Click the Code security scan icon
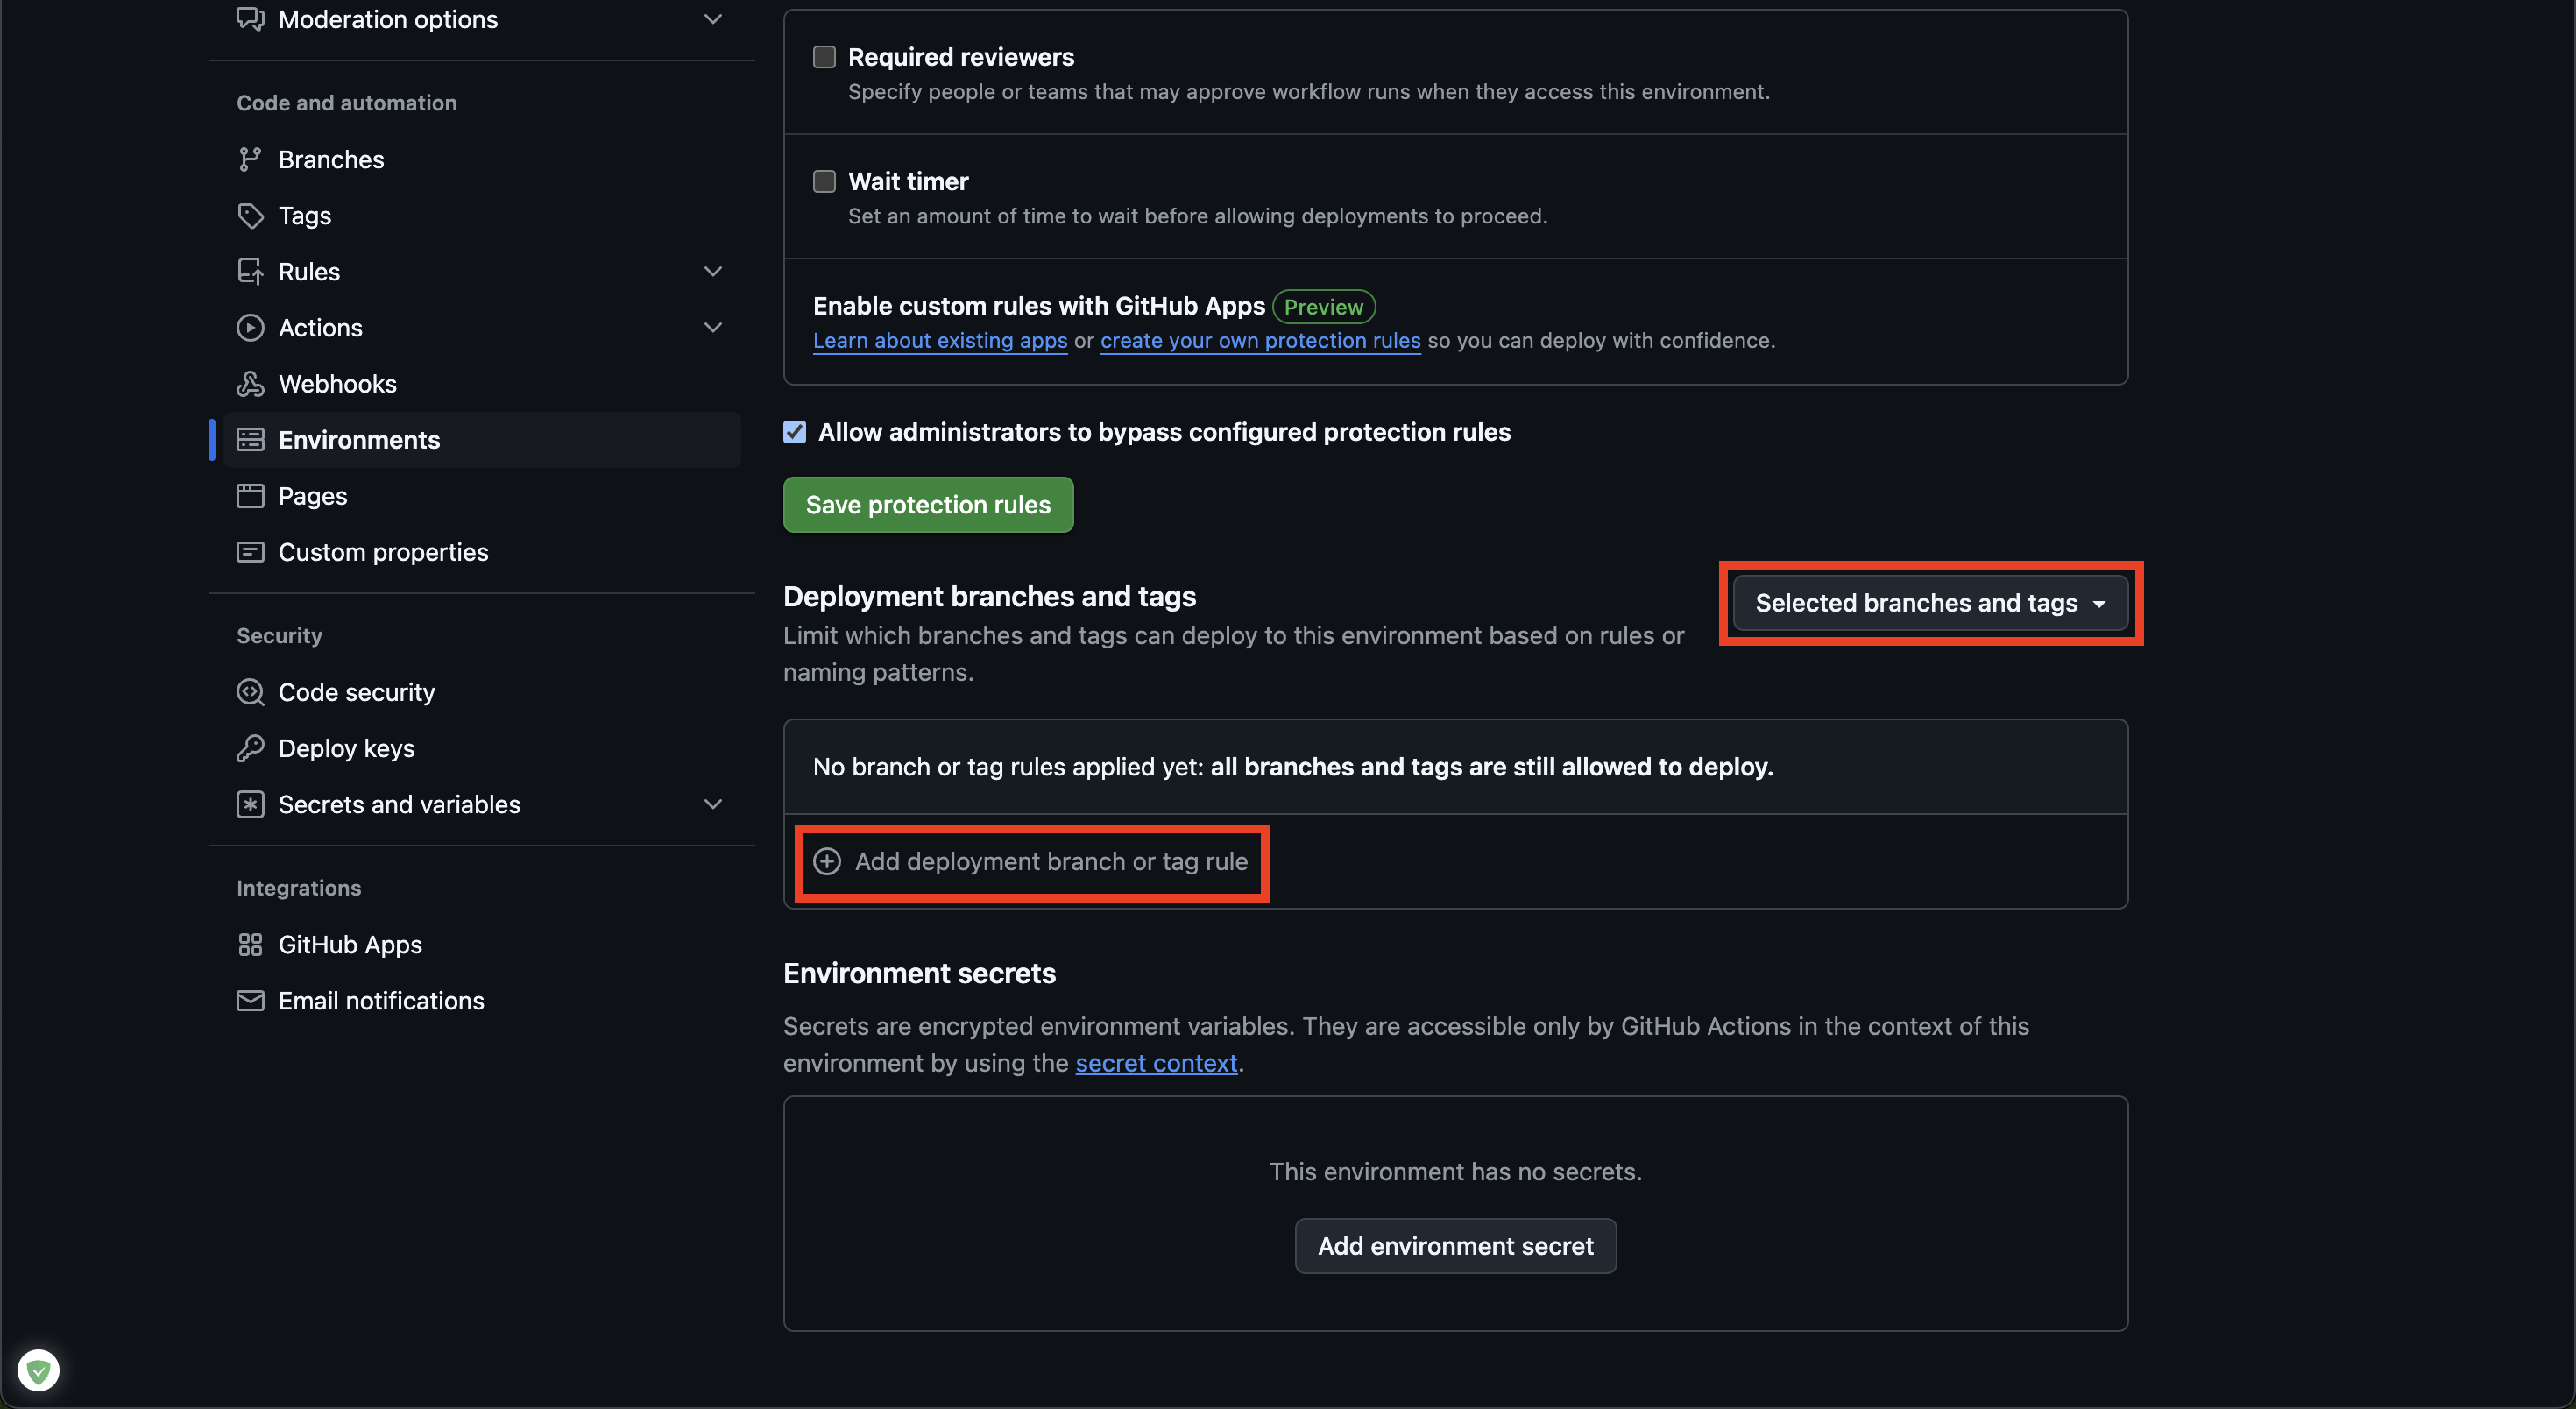This screenshot has height=1409, width=2576. click(250, 691)
